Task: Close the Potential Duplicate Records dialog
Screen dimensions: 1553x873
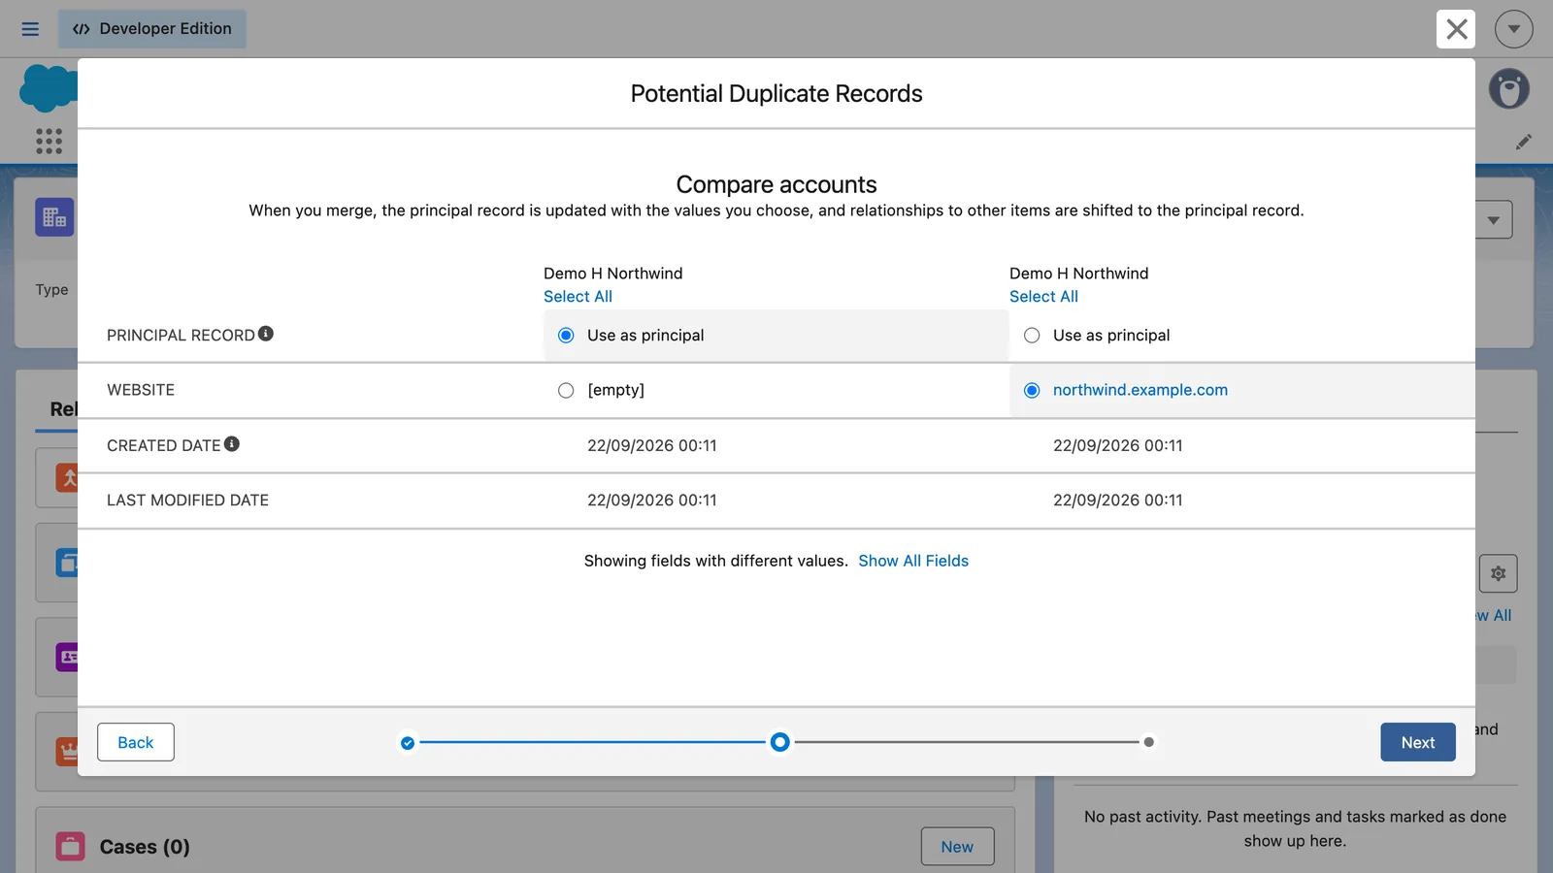Action: tap(1456, 29)
